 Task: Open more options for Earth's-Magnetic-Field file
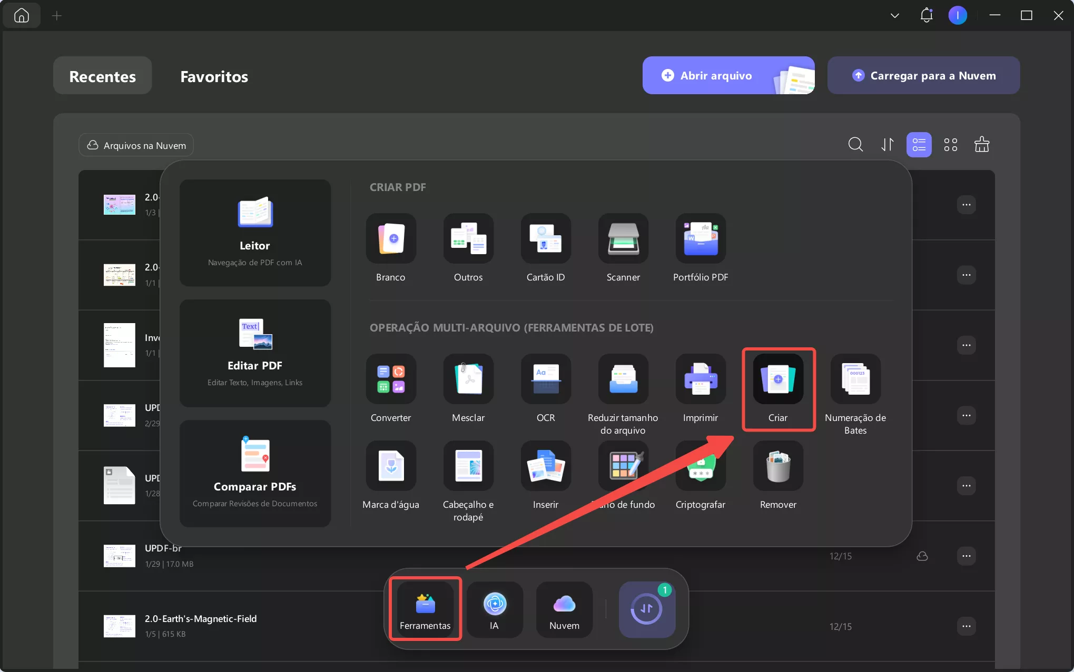click(966, 626)
